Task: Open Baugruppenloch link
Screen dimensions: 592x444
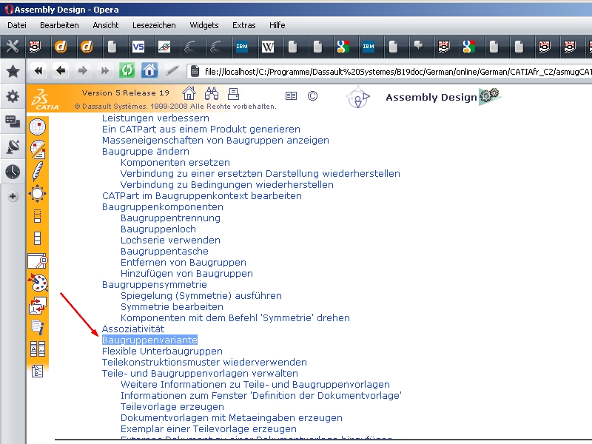Action: pyautogui.click(x=158, y=229)
